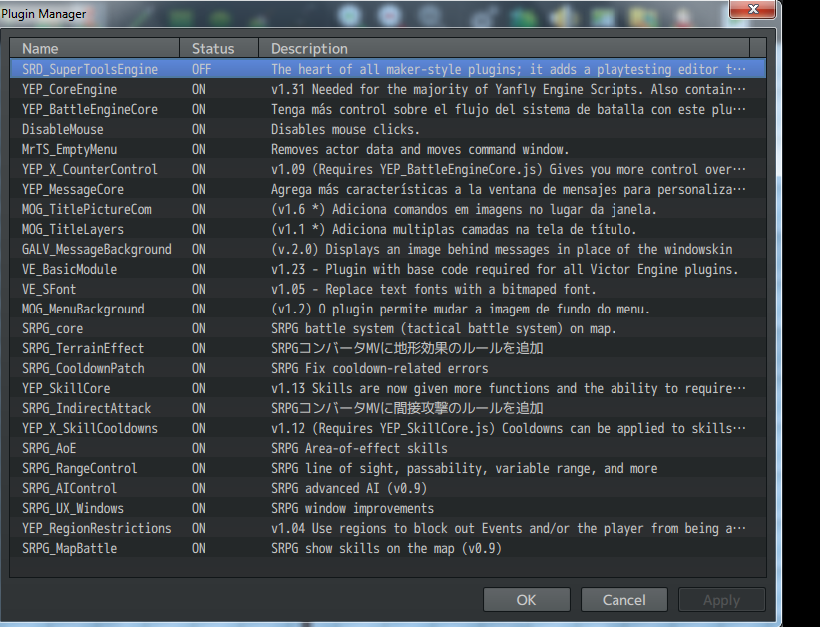The height and width of the screenshot is (627, 820).
Task: Click description 'SRPG show skills on the map (v0.9)'
Action: click(x=386, y=548)
